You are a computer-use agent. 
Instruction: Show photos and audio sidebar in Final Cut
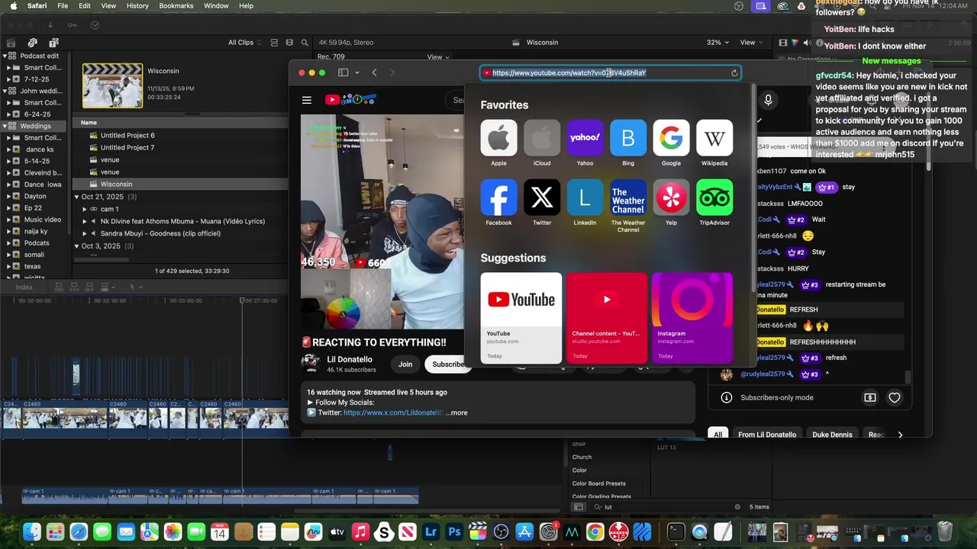tap(32, 43)
